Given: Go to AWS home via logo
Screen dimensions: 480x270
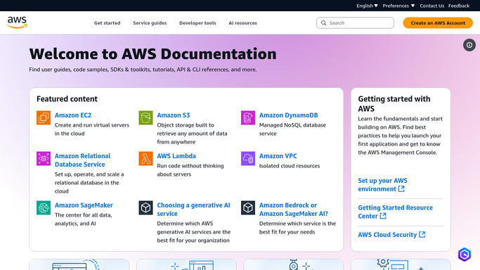Looking at the screenshot, I should click(x=17, y=22).
